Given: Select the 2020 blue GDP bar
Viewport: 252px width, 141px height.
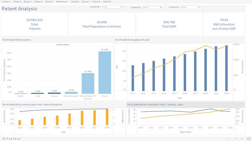Looking at the screenshot, I should pos(226,68).
